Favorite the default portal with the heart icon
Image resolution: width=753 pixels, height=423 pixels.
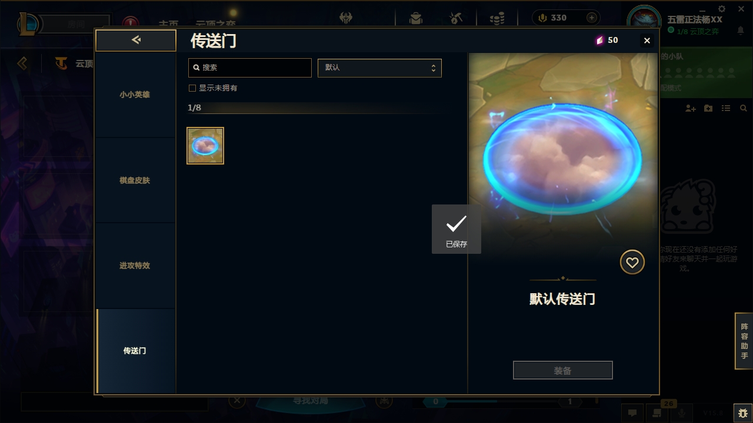point(632,263)
